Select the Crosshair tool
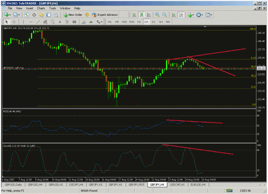 click(14, 22)
